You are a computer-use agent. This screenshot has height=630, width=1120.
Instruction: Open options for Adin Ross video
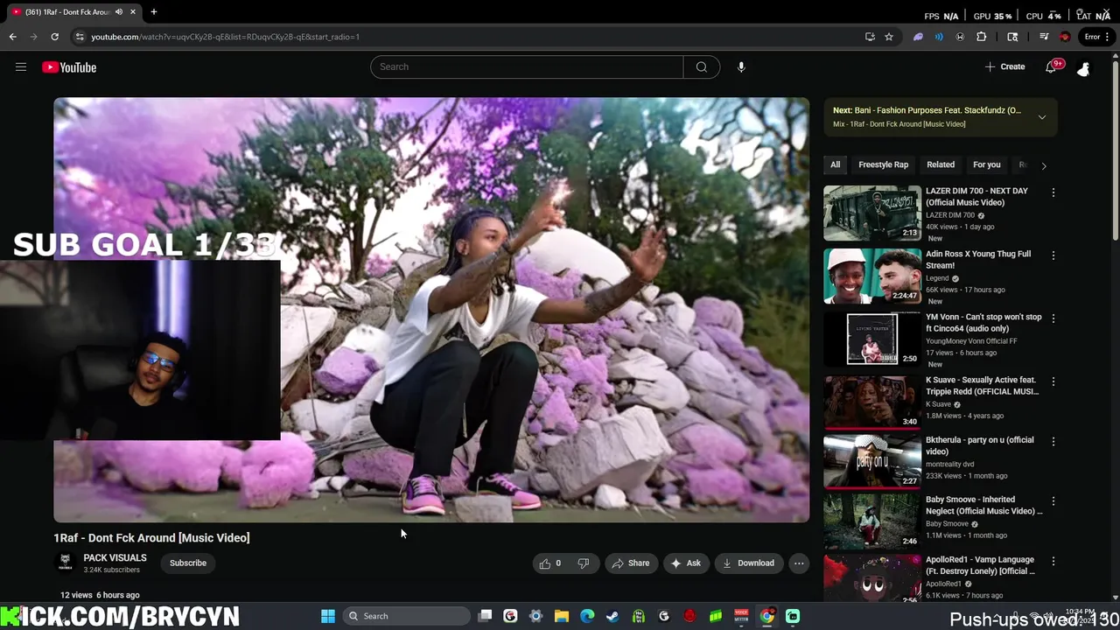1053,255
